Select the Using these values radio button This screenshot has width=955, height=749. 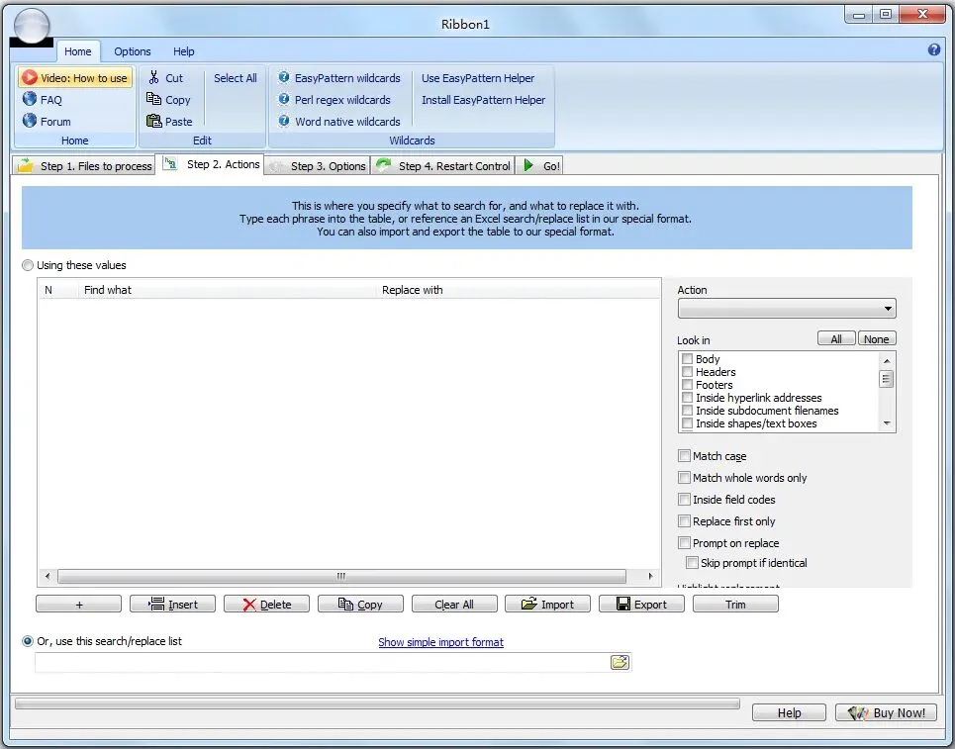point(28,265)
